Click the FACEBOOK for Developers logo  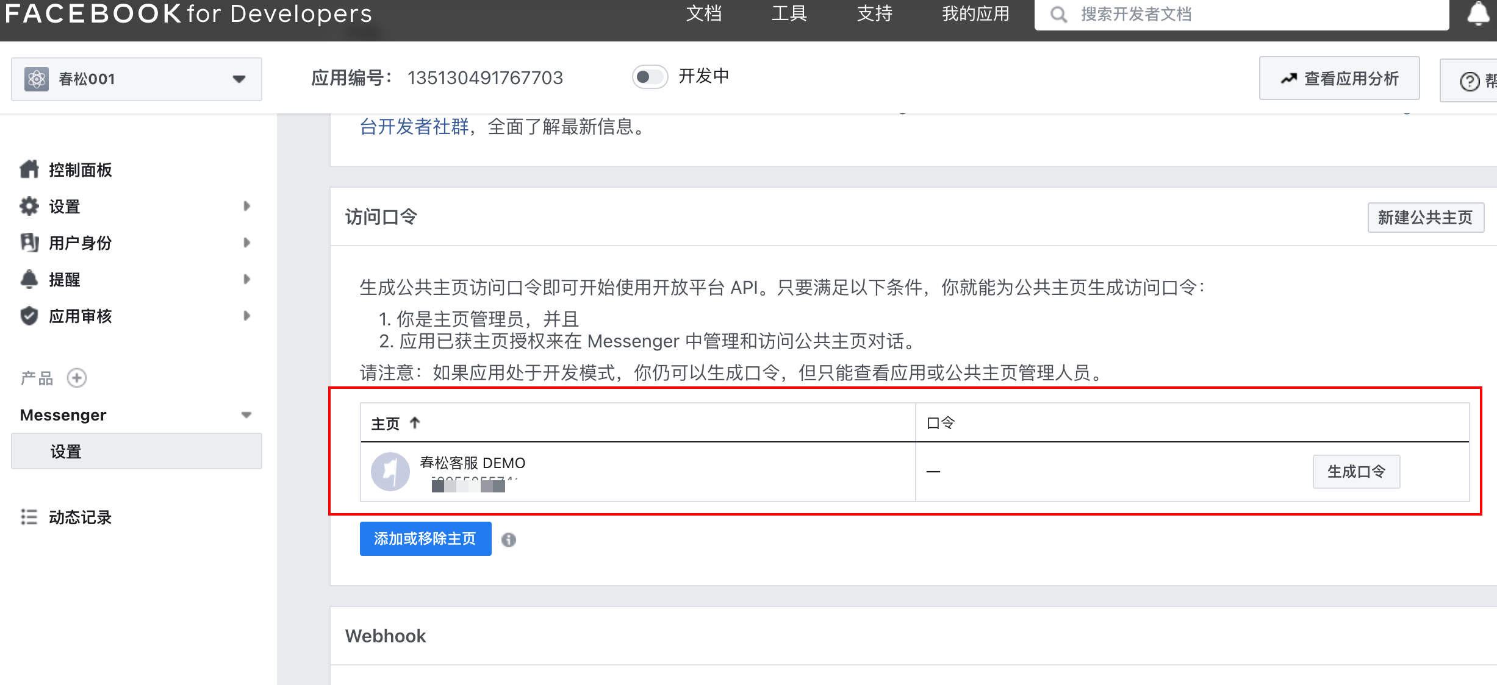point(188,13)
